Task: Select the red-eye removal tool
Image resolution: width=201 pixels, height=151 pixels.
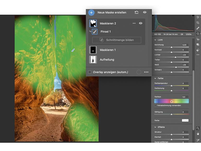Action: tap(198, 39)
